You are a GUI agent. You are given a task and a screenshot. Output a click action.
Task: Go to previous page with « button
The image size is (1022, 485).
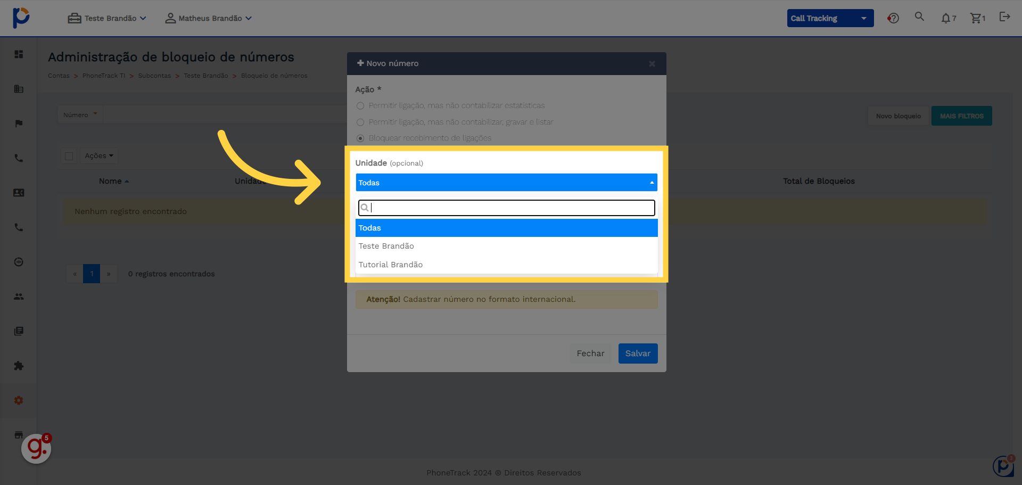(75, 274)
